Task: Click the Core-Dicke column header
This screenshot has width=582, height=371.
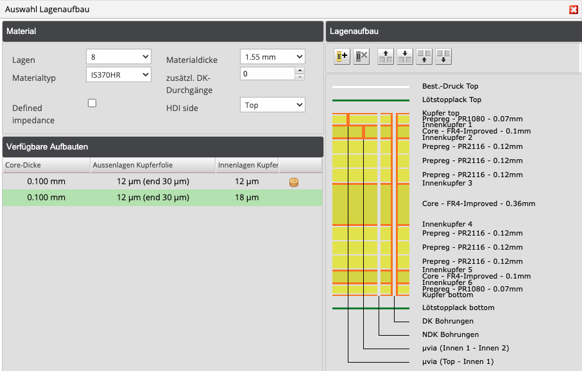Action: point(46,165)
